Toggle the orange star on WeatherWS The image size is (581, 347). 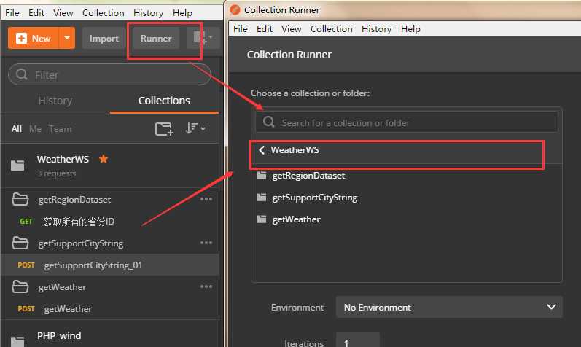tap(104, 159)
